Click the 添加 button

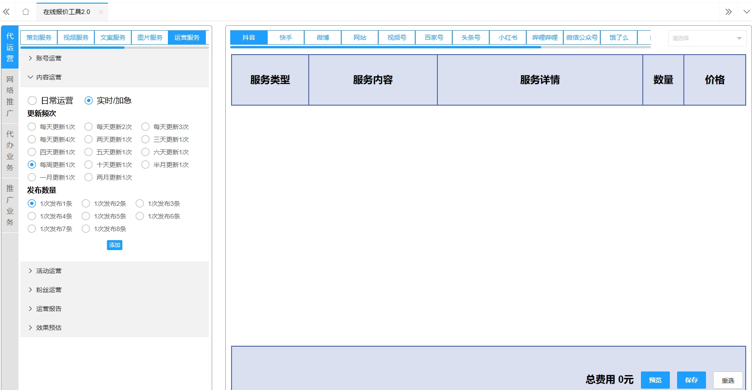[x=115, y=245]
